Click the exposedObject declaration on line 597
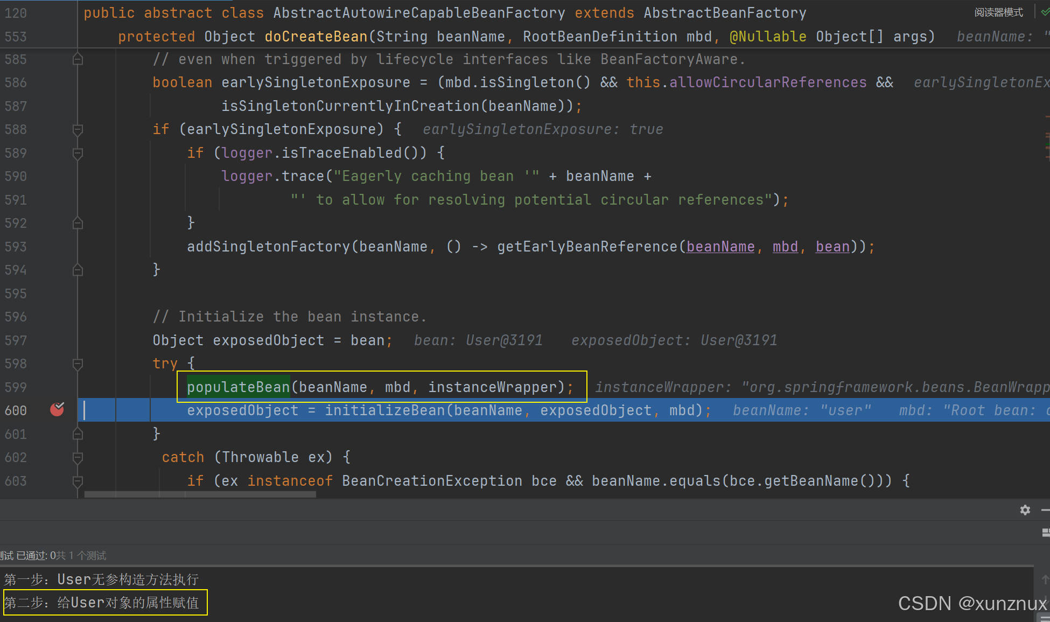This screenshot has width=1050, height=622. 268,340
